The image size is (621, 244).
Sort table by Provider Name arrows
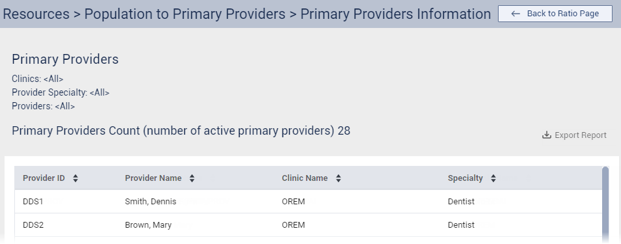point(191,178)
